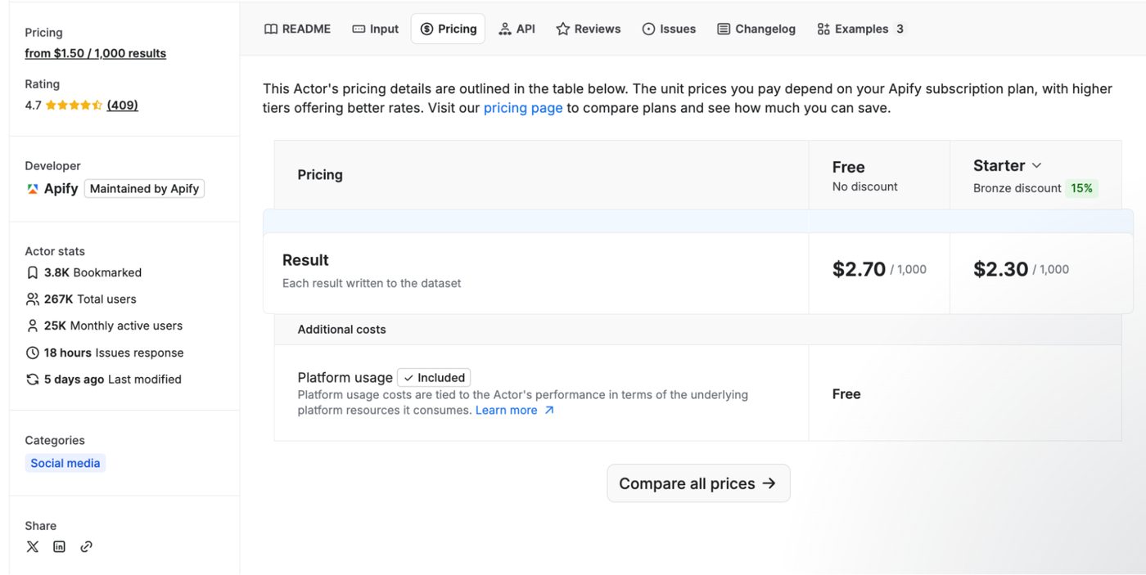1146x575 pixels.
Task: Click the bookmark icon next to 3.8K Bookmarked
Action: tap(33, 272)
